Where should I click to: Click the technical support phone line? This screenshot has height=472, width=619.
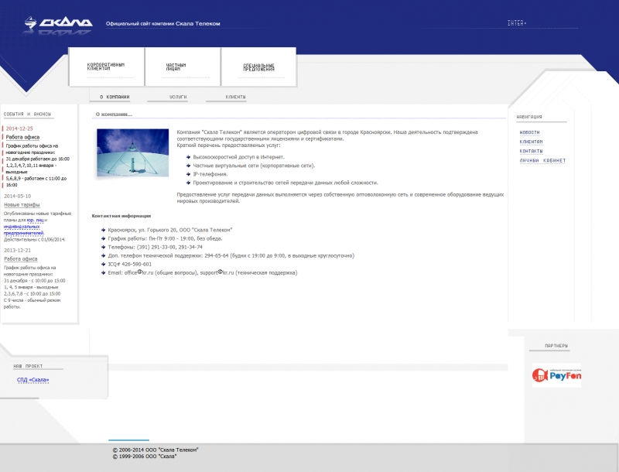point(231,256)
